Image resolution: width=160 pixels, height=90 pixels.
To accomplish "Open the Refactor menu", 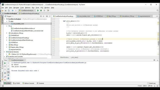I will [28, 8].
